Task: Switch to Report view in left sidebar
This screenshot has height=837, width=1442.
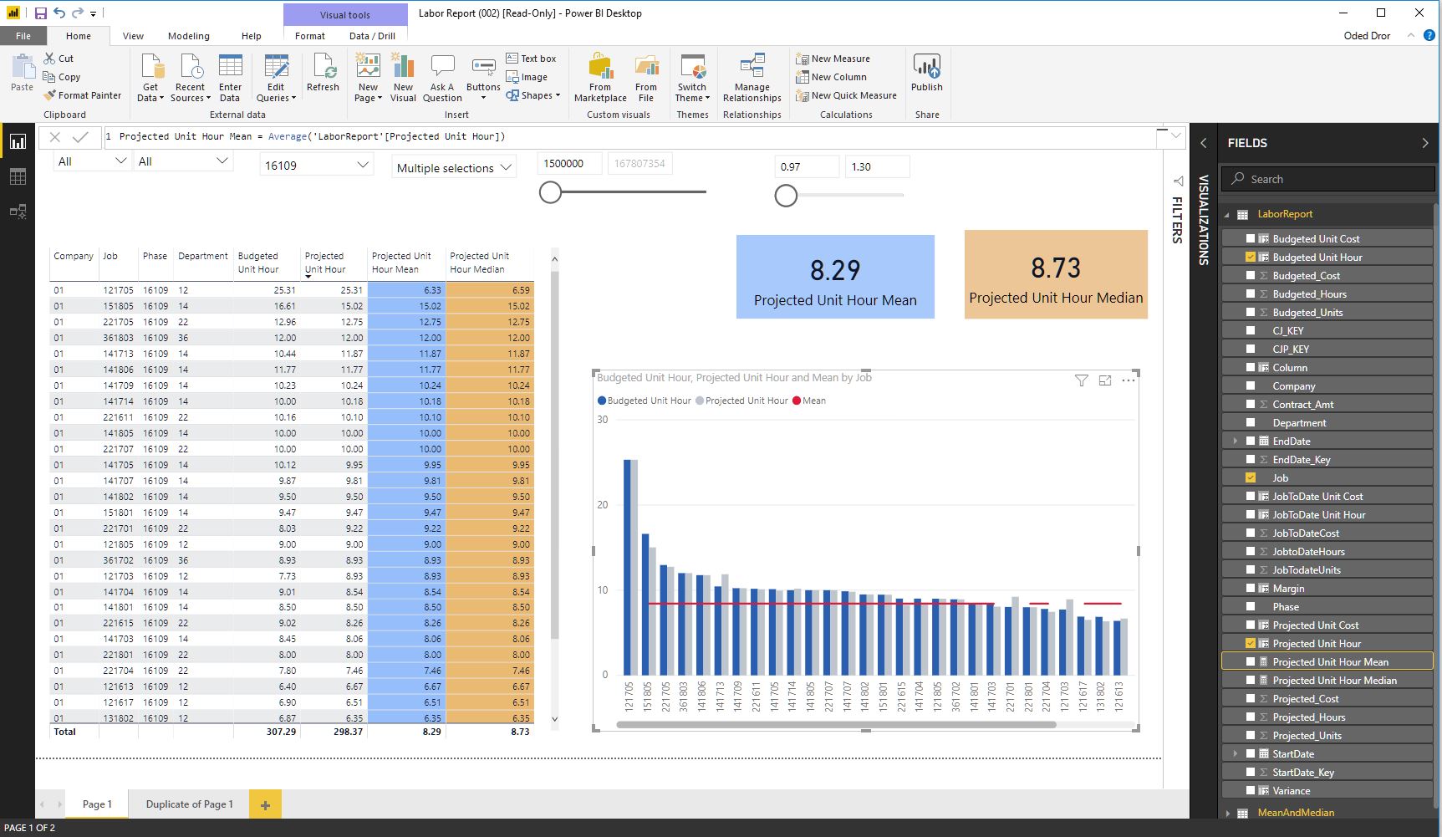Action: 18,142
